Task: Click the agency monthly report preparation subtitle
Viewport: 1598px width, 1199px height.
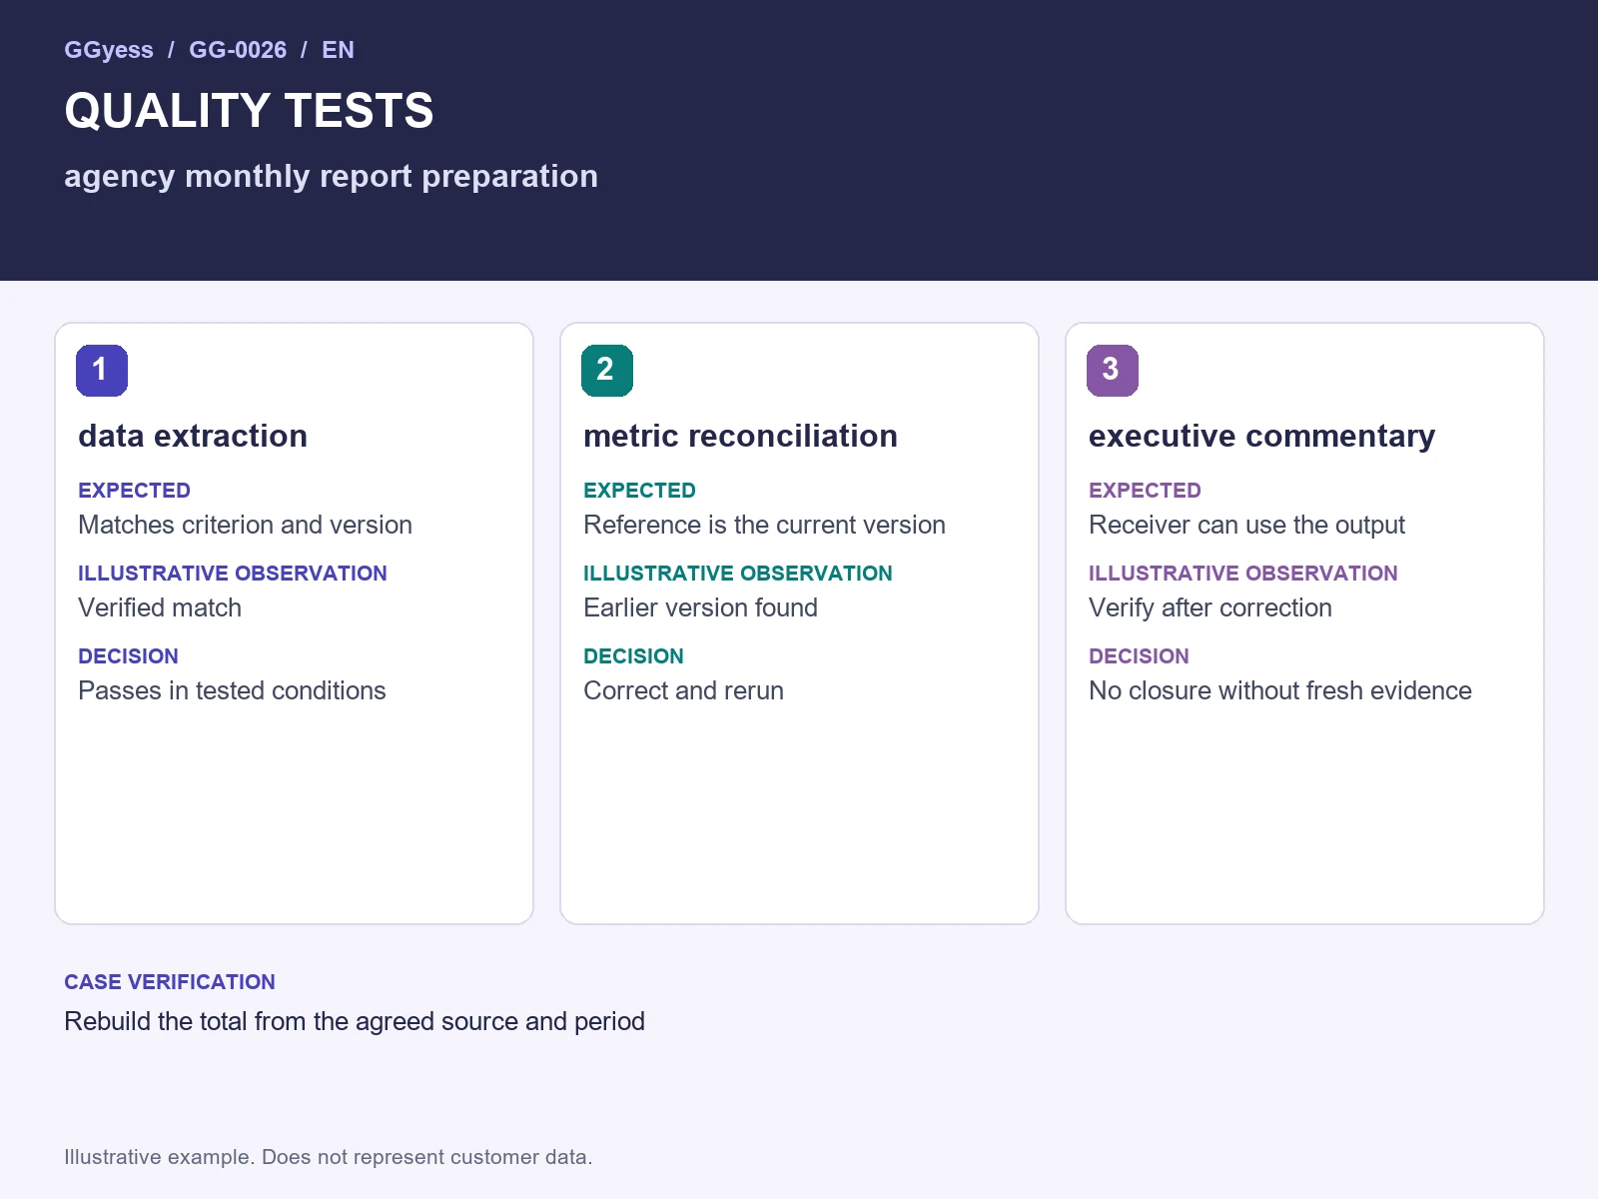Action: (x=331, y=176)
